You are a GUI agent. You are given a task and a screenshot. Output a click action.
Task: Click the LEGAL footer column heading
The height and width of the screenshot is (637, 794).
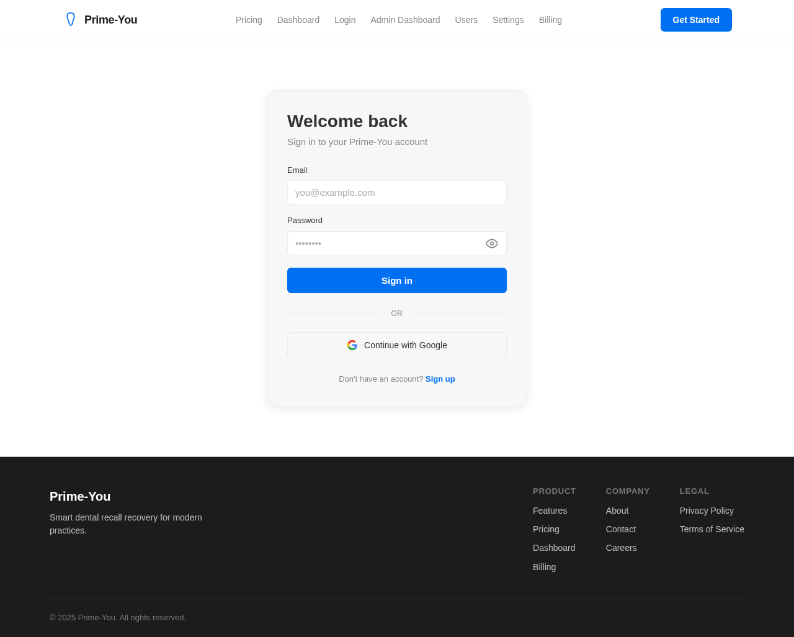click(694, 491)
